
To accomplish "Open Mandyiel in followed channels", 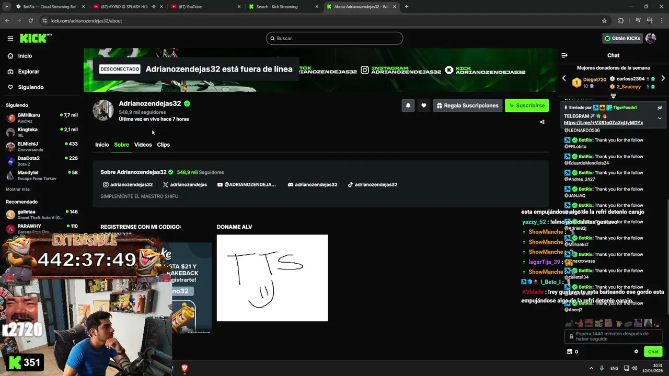I will click(x=42, y=175).
